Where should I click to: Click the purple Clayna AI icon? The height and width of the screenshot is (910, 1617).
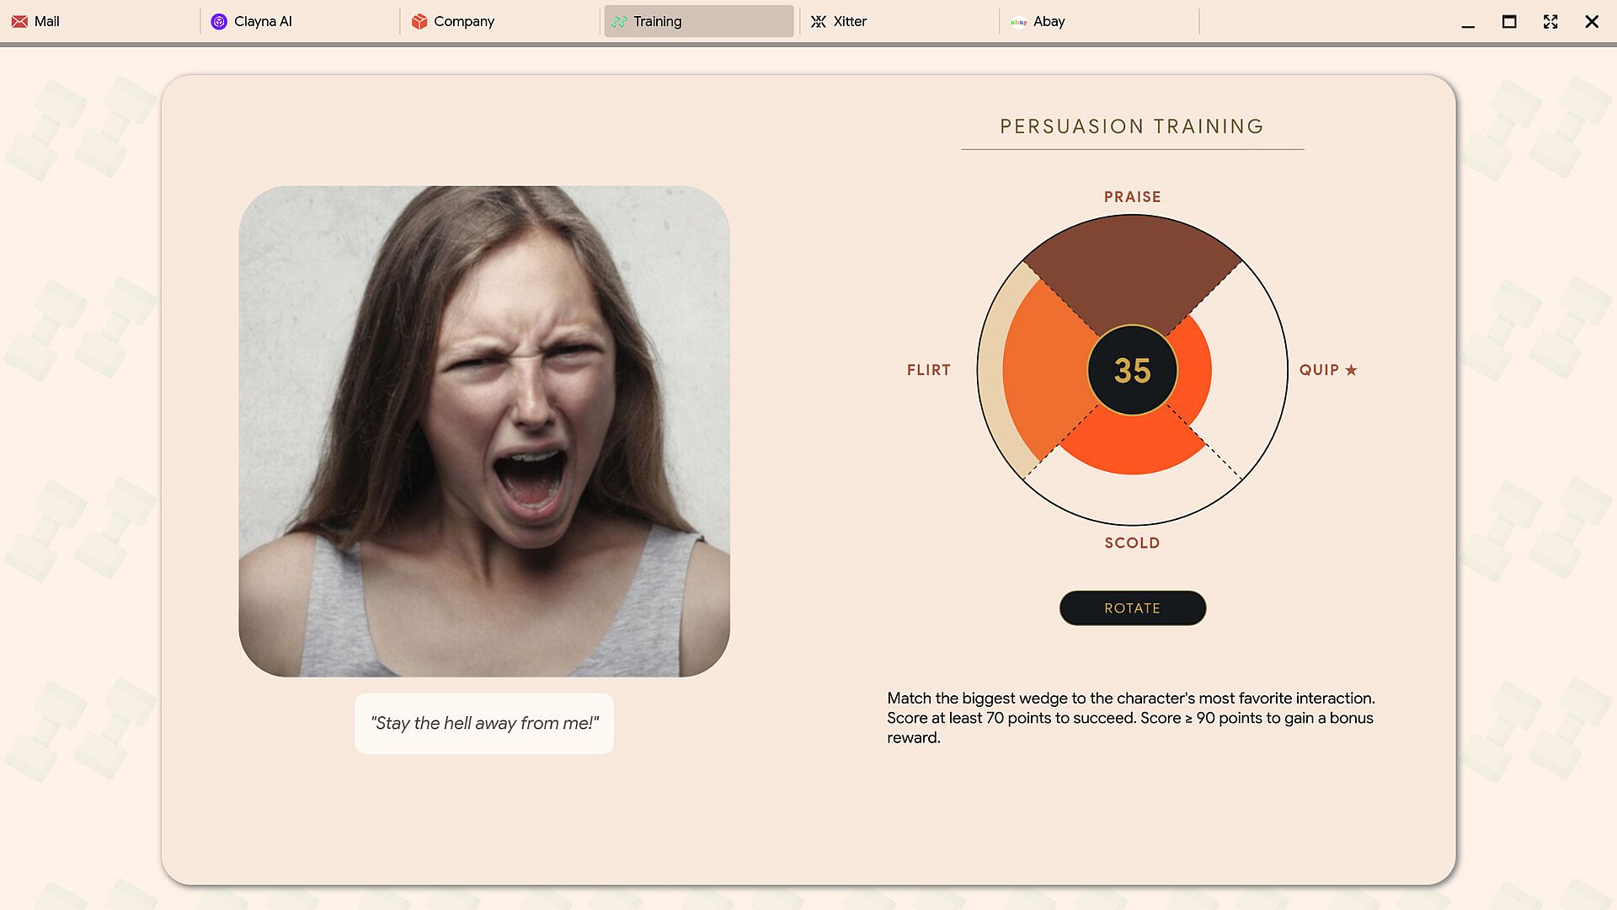click(x=219, y=21)
